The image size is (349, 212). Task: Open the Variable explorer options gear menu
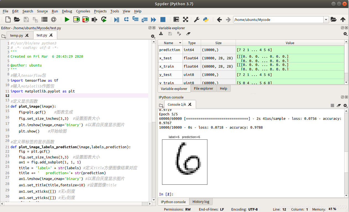tap(345, 34)
